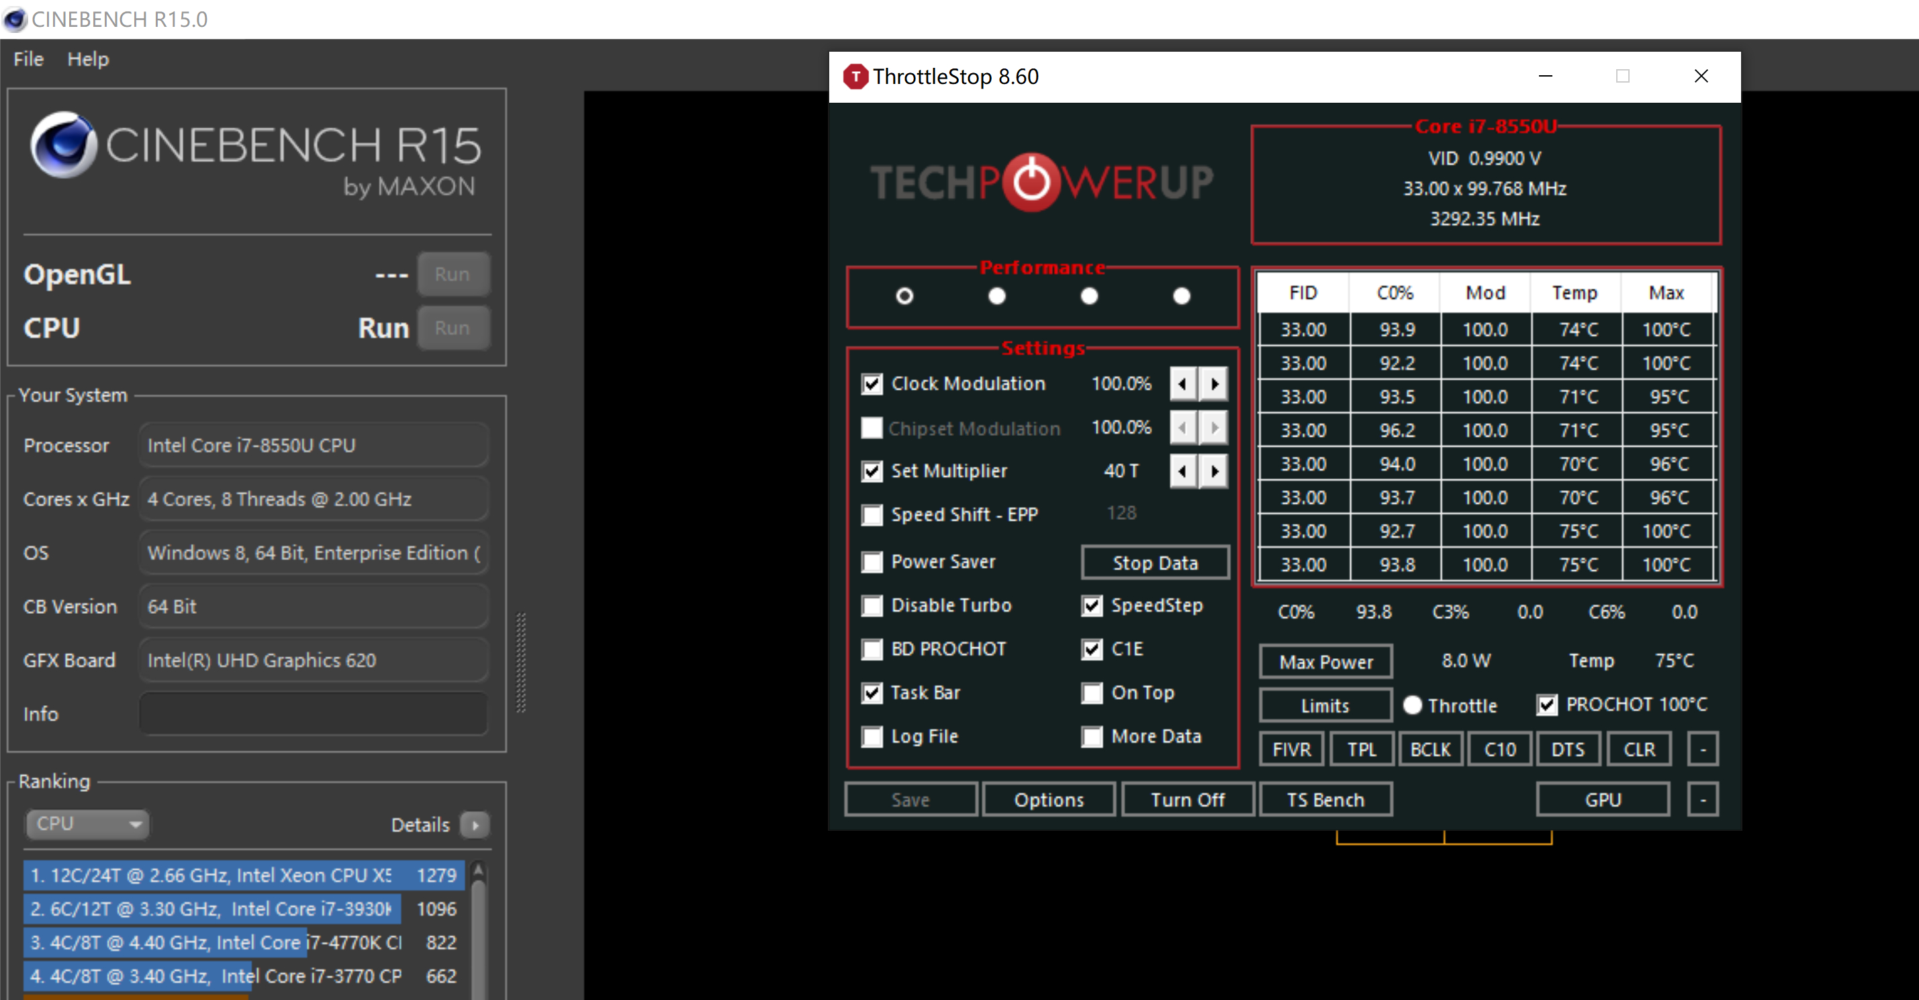Viewport: 1919px width, 1000px height.
Task: Select ranking entry 3 Core i7-4770K
Action: tap(244, 942)
